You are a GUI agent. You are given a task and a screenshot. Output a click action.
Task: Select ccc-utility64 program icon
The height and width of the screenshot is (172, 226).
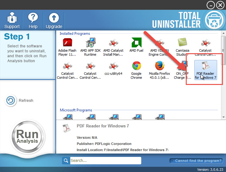[x=113, y=68]
